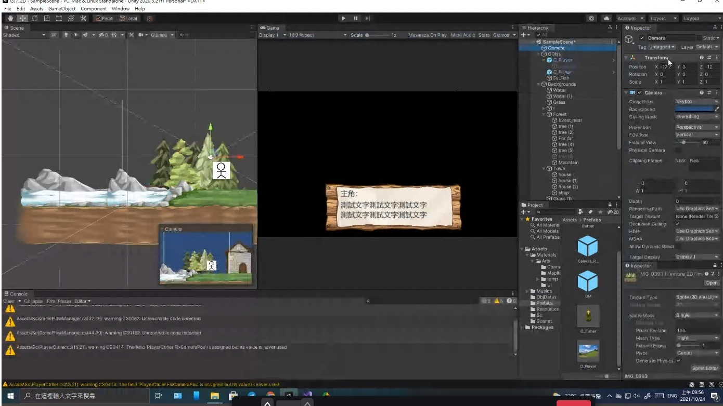
Task: Enable the Static checkbox
Action: (699, 38)
